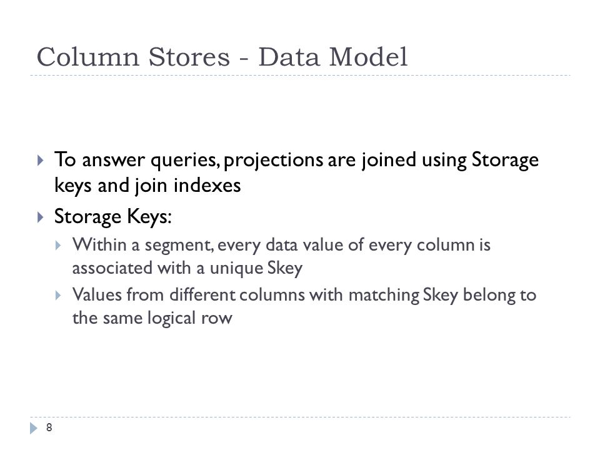Select the sub-bullet arrow before "Values from different"
This screenshot has width=600, height=450.
[x=58, y=296]
